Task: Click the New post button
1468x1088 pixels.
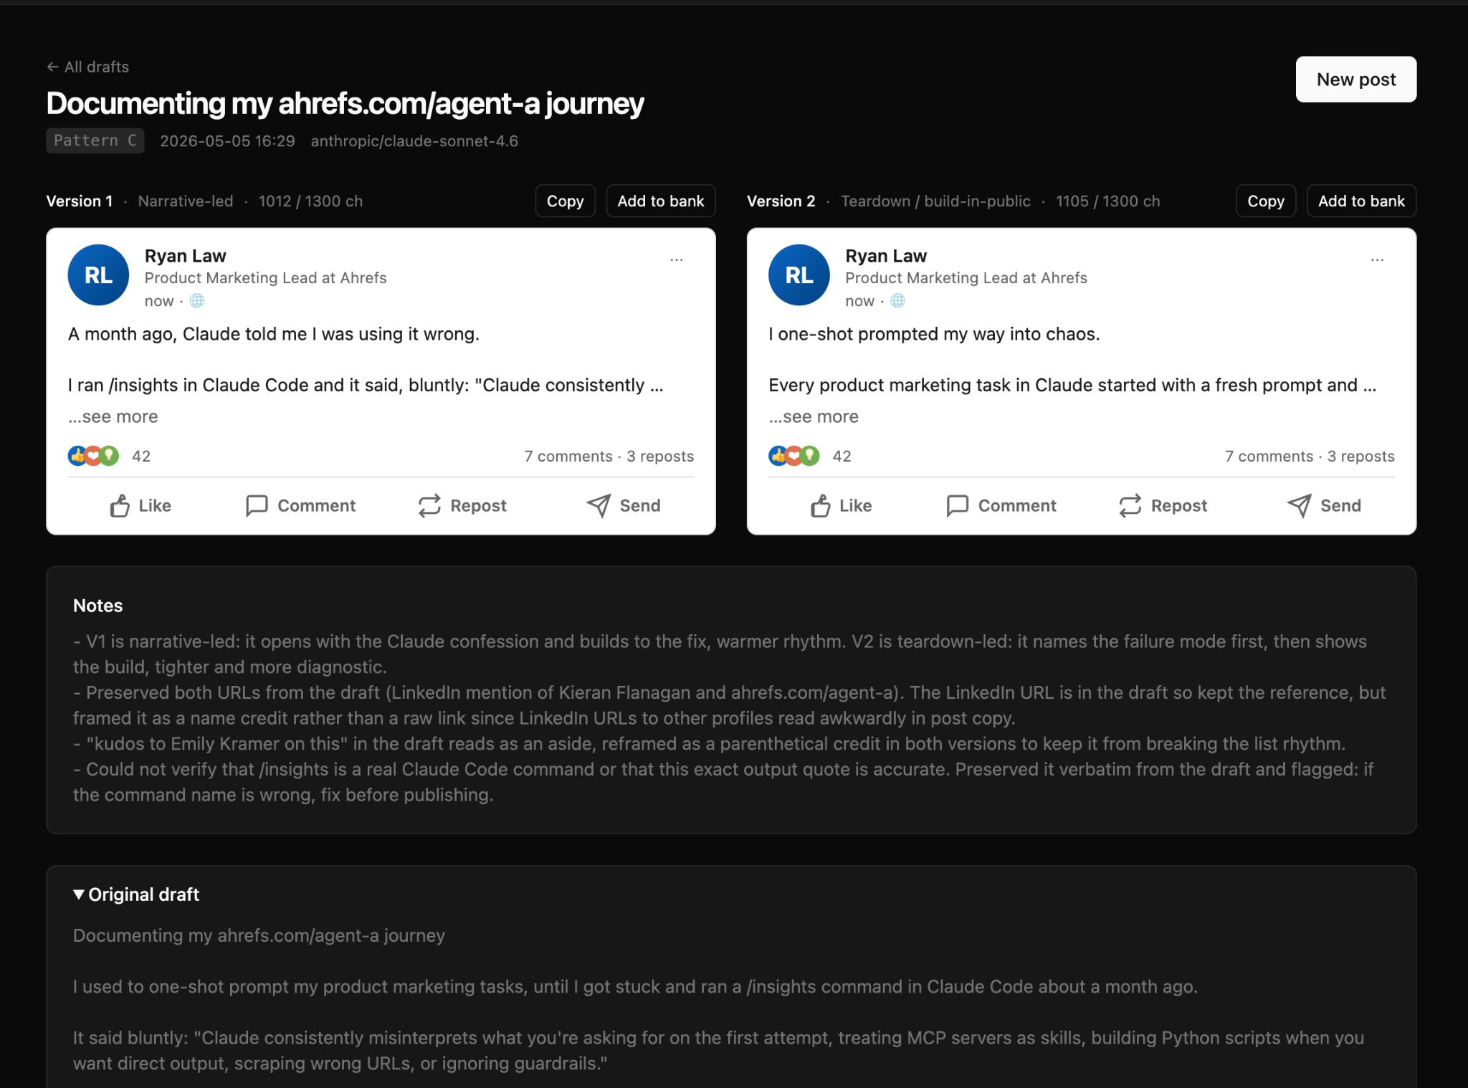Action: (x=1355, y=80)
